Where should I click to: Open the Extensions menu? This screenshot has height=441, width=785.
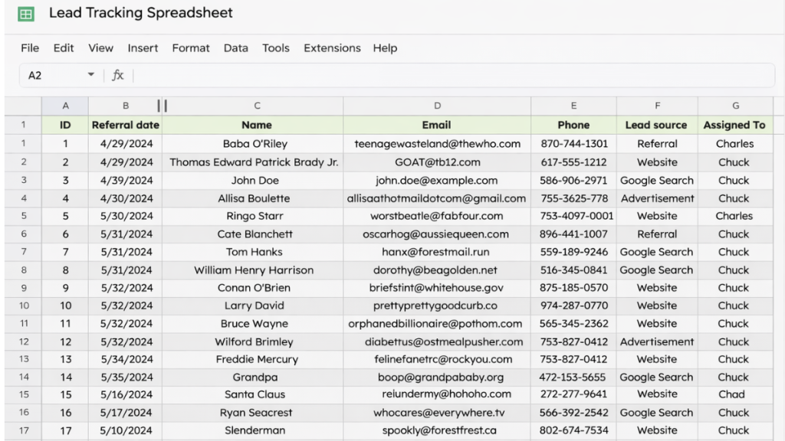pos(331,47)
